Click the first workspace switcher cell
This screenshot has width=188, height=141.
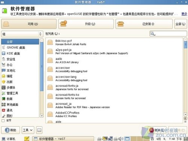point(127,139)
